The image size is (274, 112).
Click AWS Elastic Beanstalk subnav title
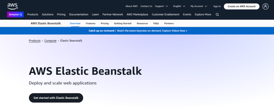pyautogui.click(x=45, y=23)
